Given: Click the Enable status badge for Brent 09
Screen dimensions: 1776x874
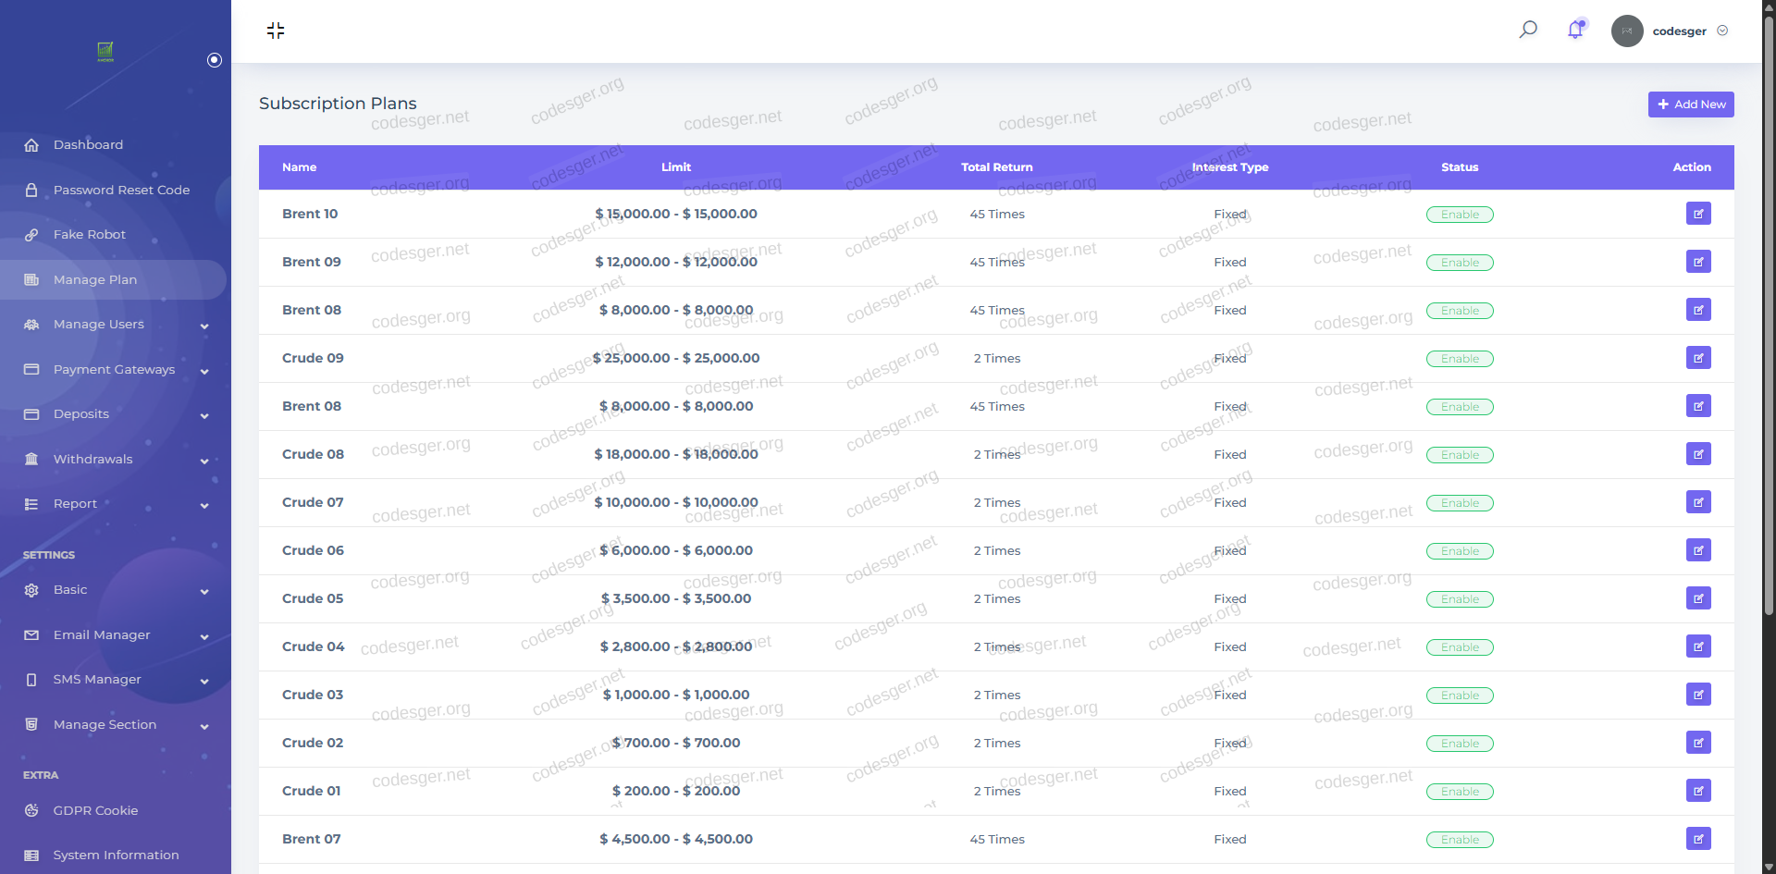Looking at the screenshot, I should click(1460, 263).
